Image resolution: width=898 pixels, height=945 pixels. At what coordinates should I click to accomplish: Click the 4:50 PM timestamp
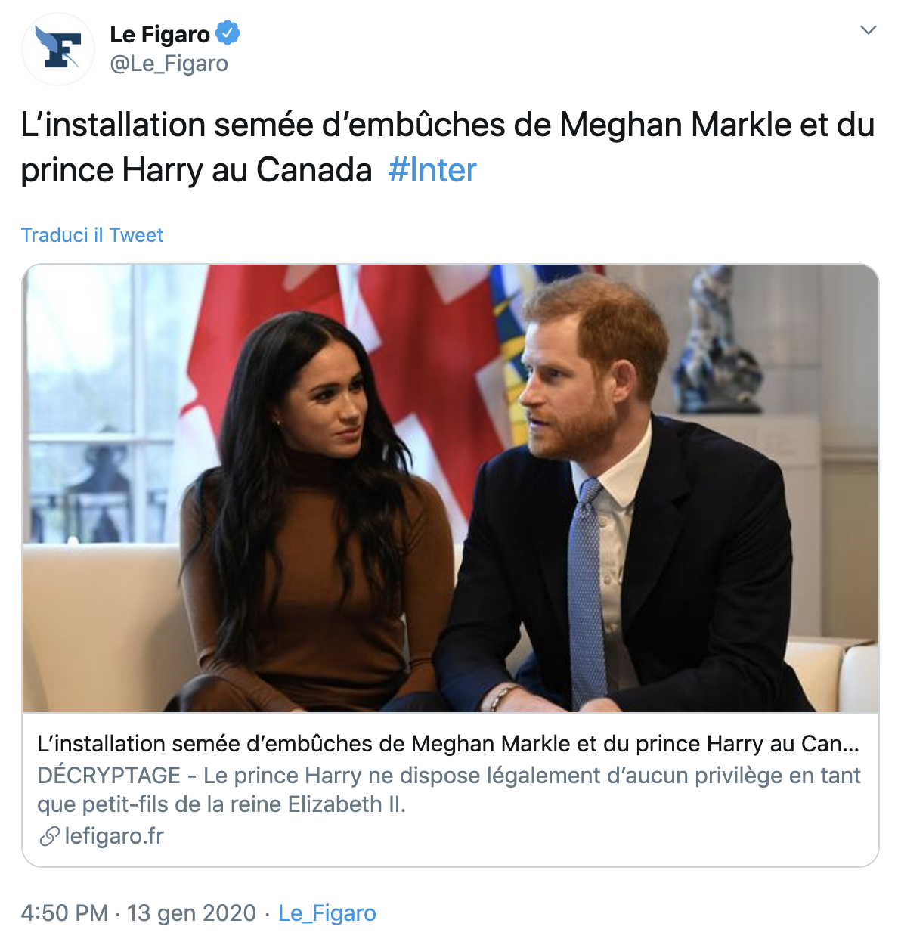click(x=64, y=913)
